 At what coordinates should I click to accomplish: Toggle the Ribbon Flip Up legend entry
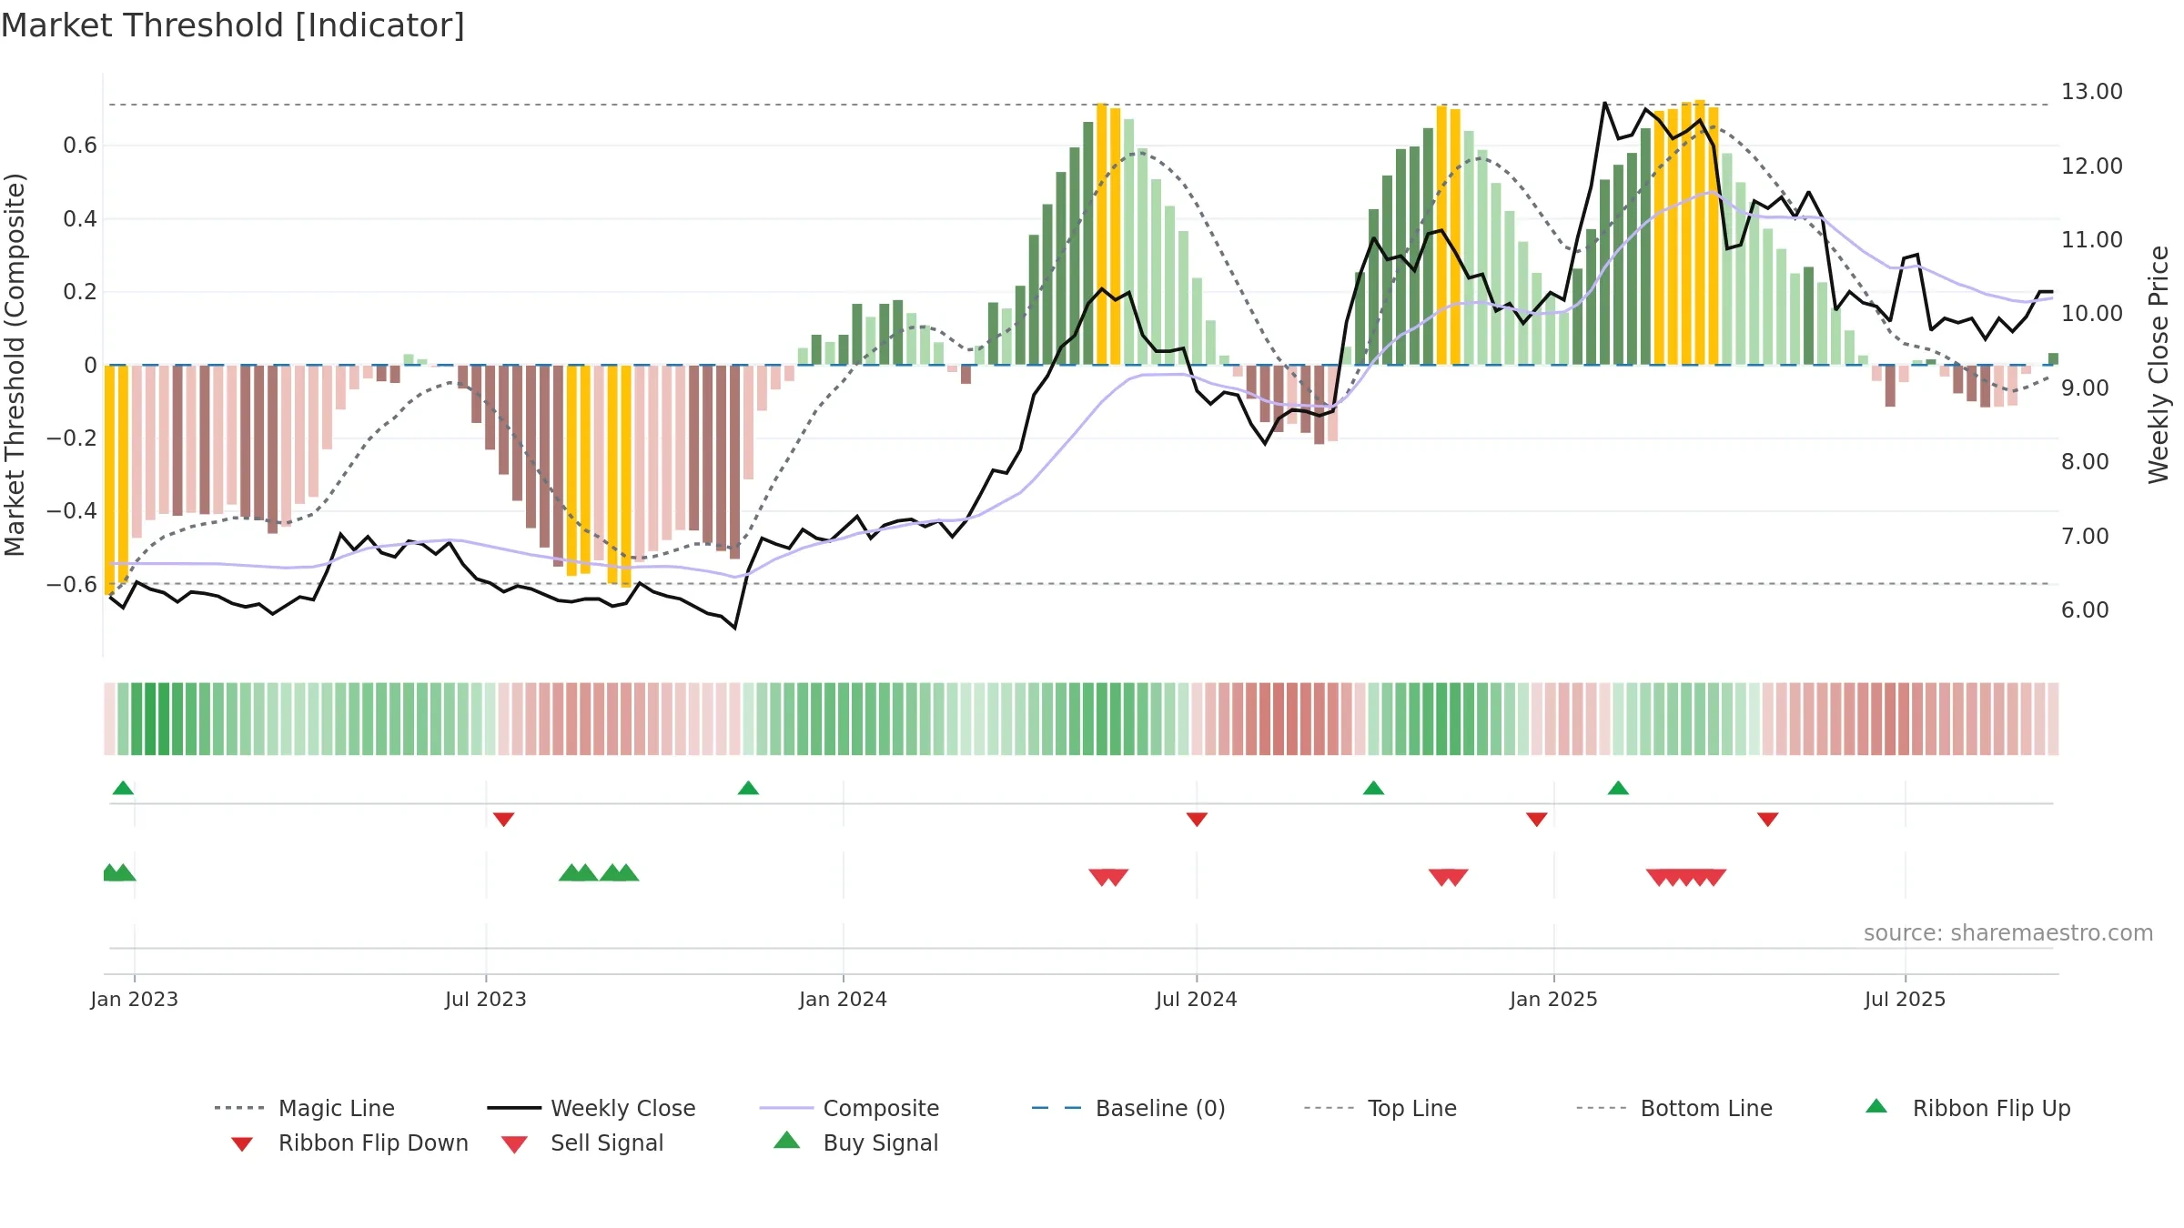[1967, 1108]
